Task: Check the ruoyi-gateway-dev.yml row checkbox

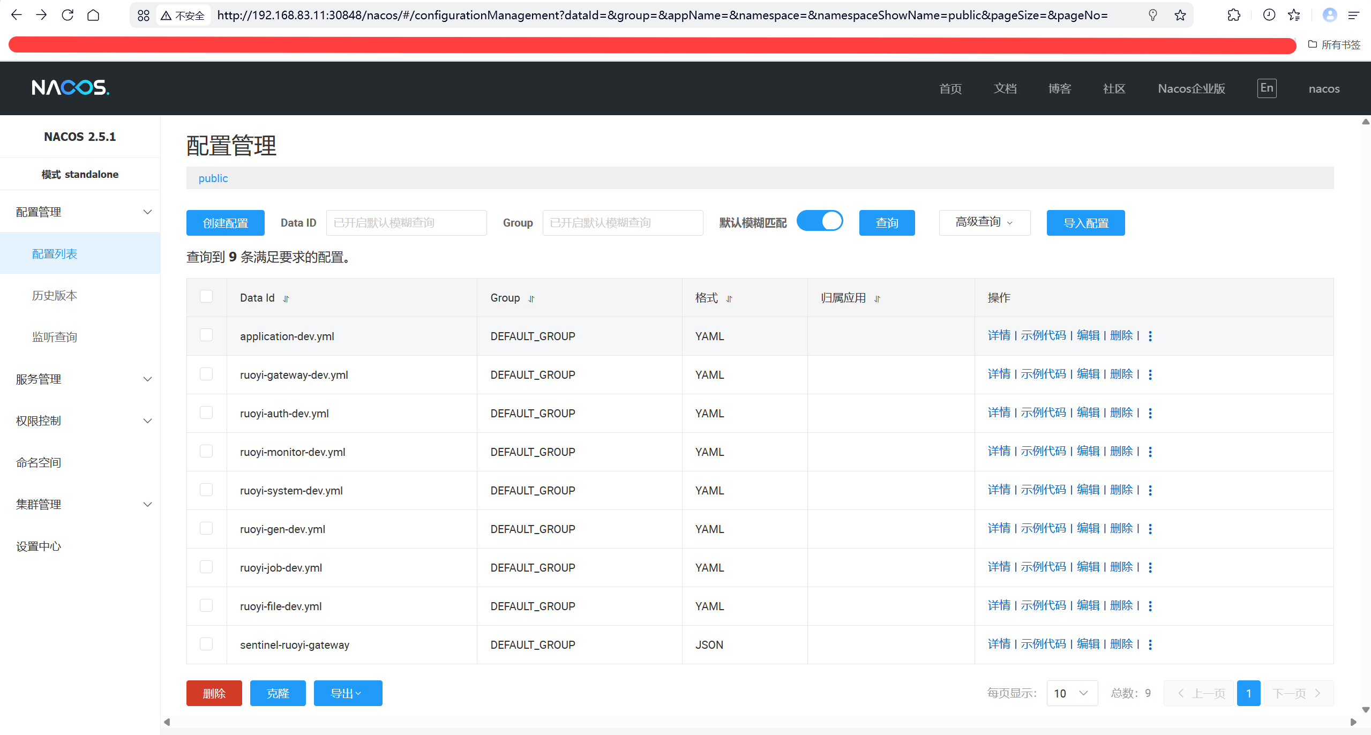Action: click(206, 374)
